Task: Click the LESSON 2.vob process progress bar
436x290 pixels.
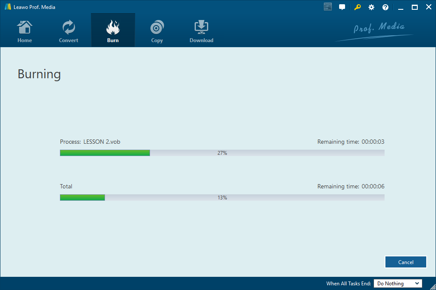Action: 222,153
